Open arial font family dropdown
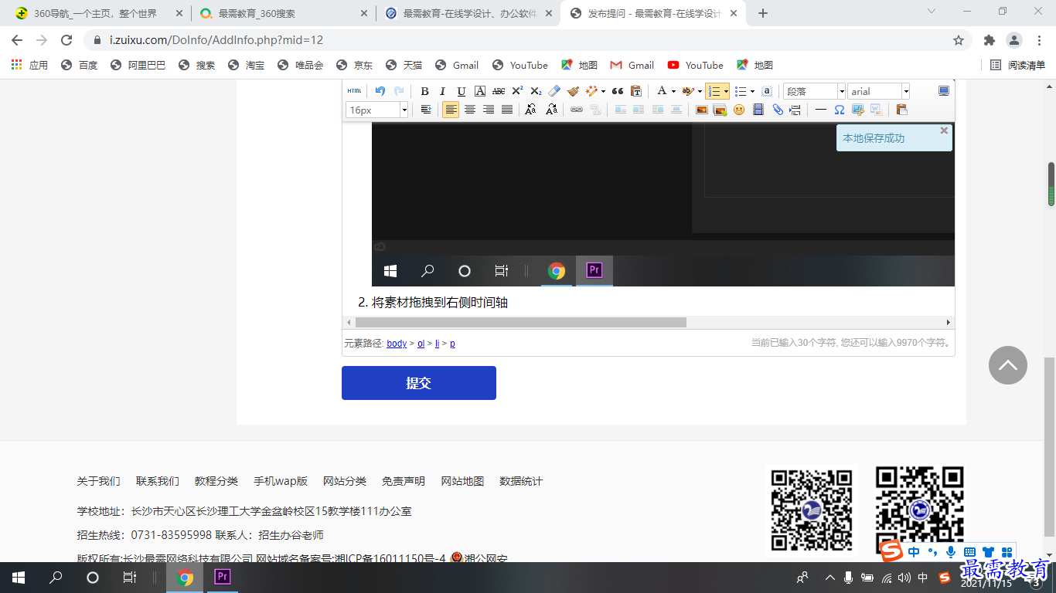The image size is (1056, 593). pos(879,91)
